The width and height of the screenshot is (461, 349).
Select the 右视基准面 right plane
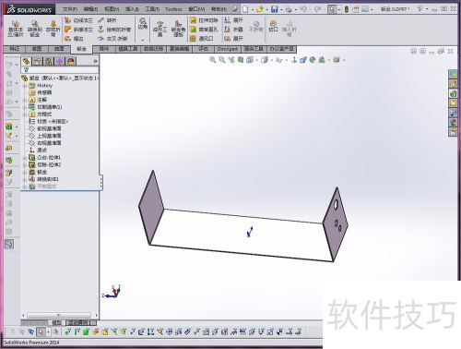(45, 143)
